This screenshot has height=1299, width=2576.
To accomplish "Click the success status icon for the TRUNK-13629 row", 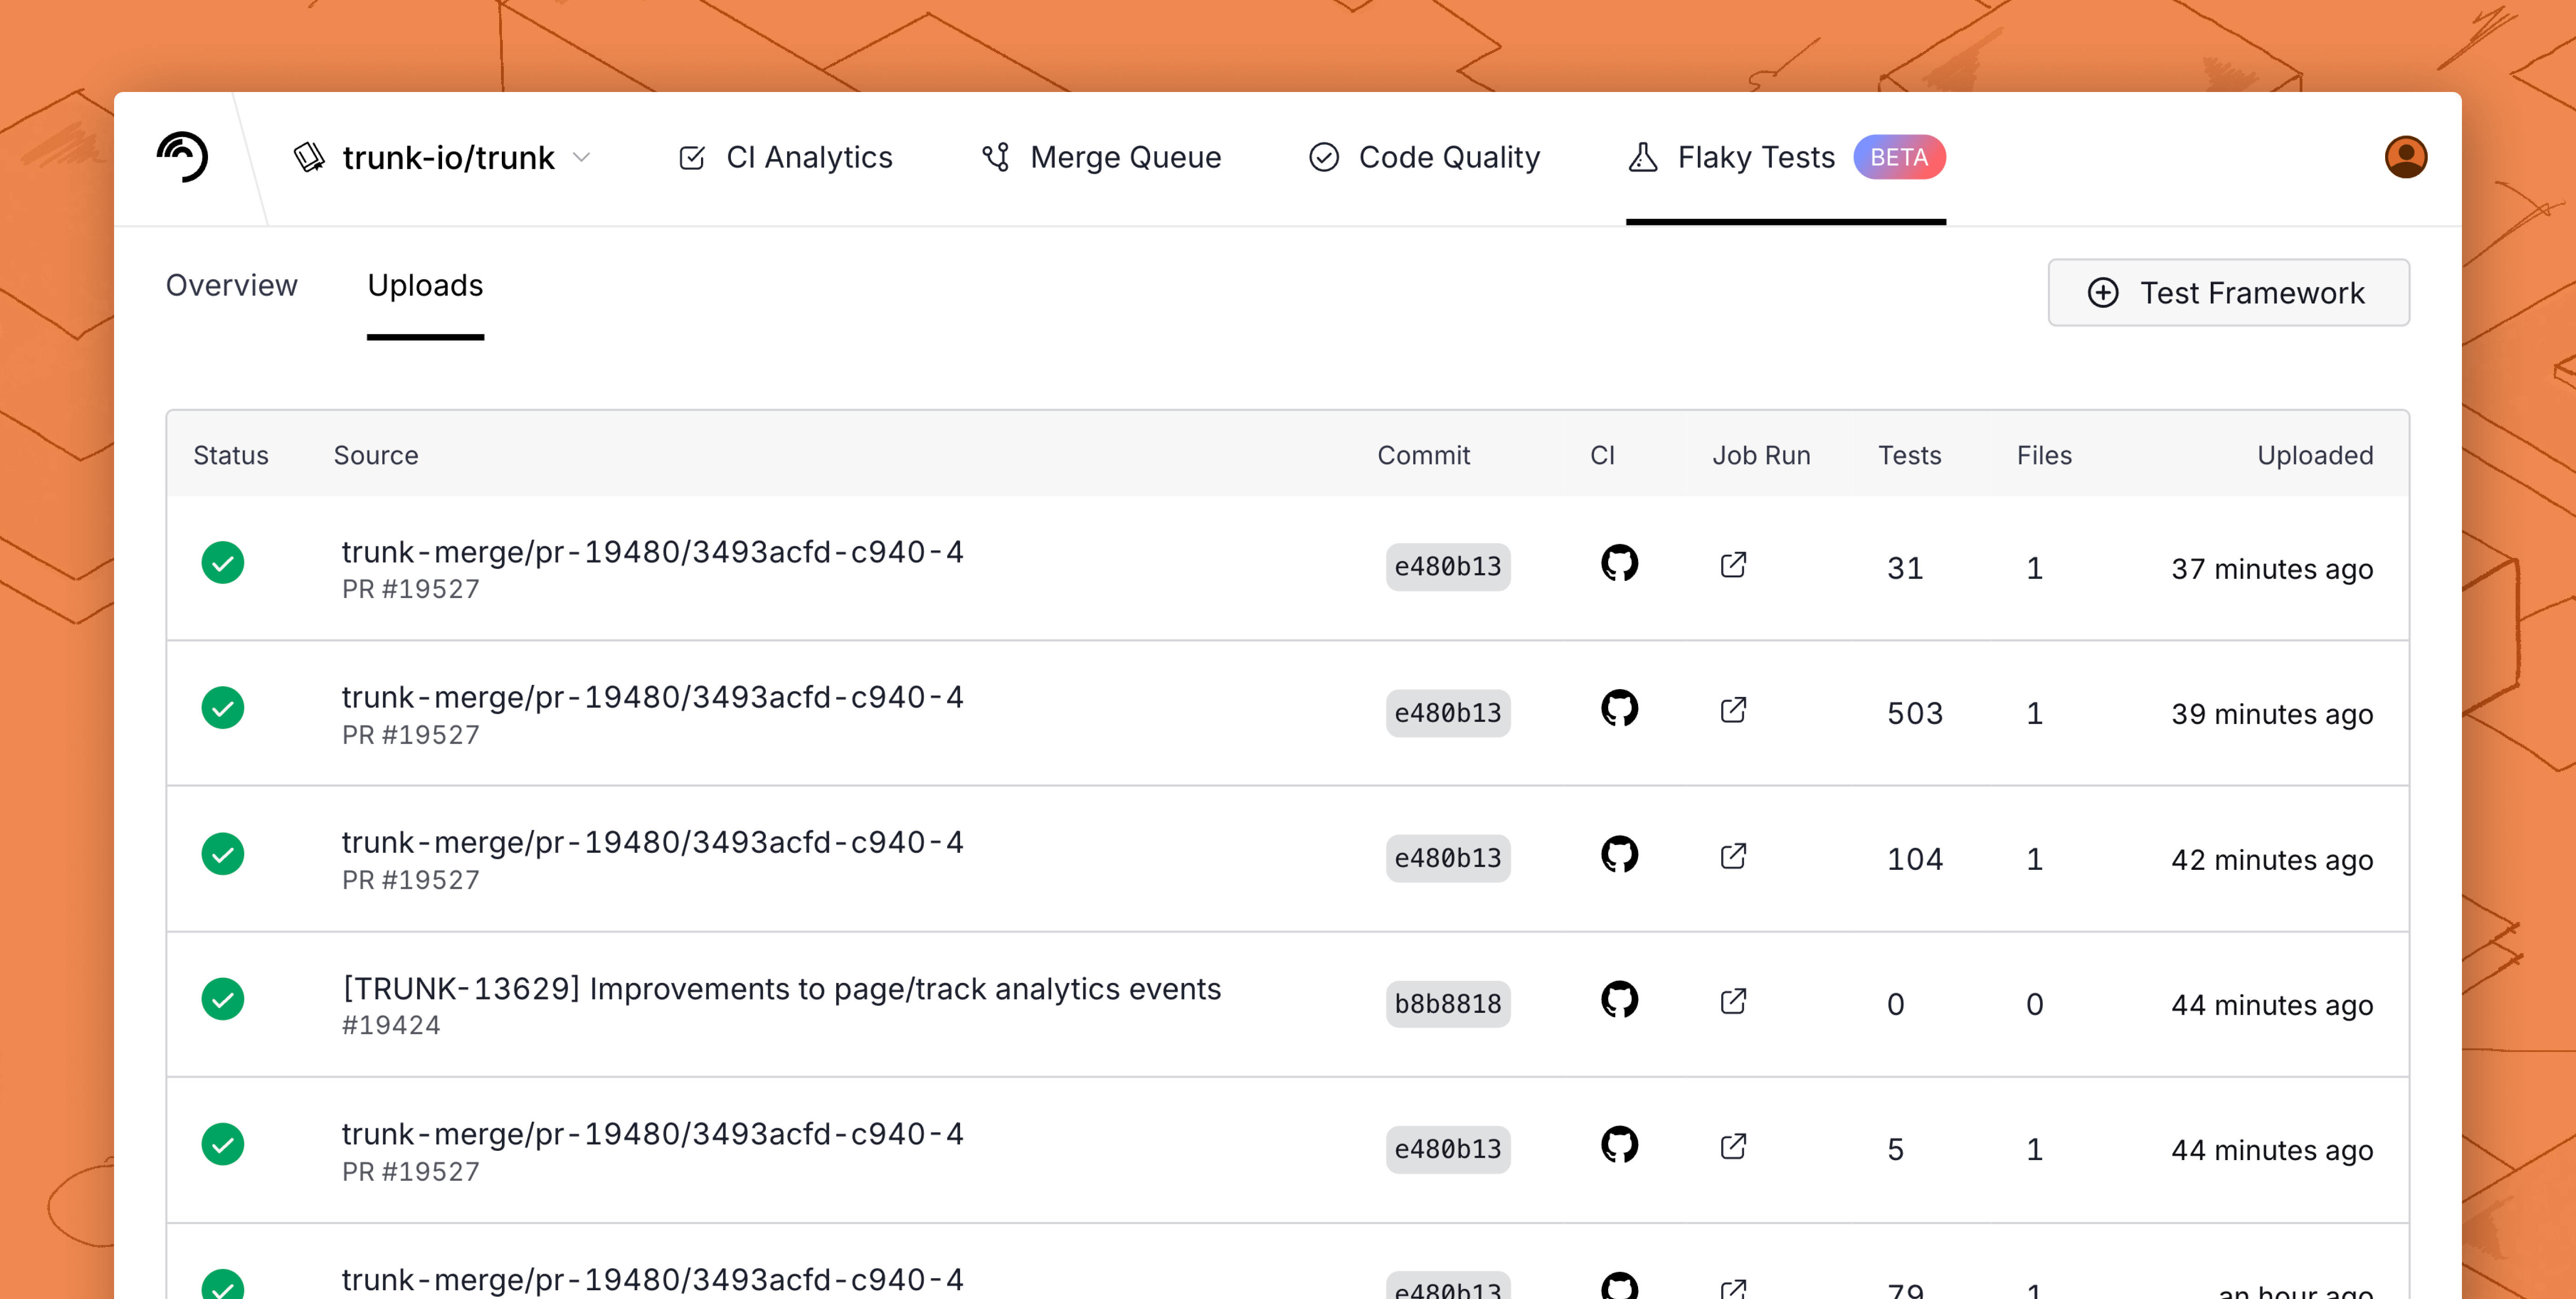I will click(223, 999).
